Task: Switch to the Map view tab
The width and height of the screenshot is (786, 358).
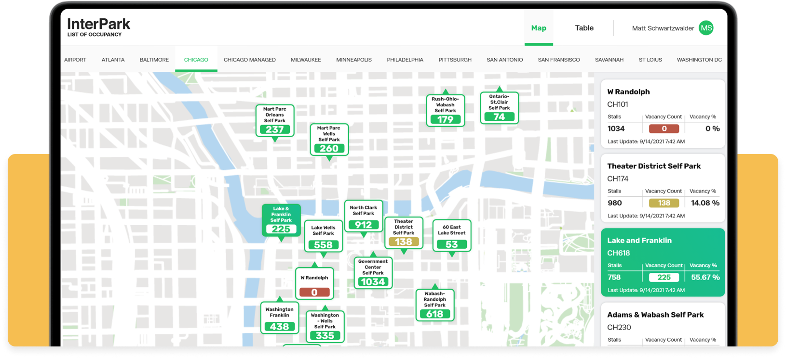Action: [x=539, y=28]
